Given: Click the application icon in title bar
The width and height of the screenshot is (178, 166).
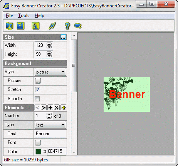Looking at the screenshot, I should point(6,6).
